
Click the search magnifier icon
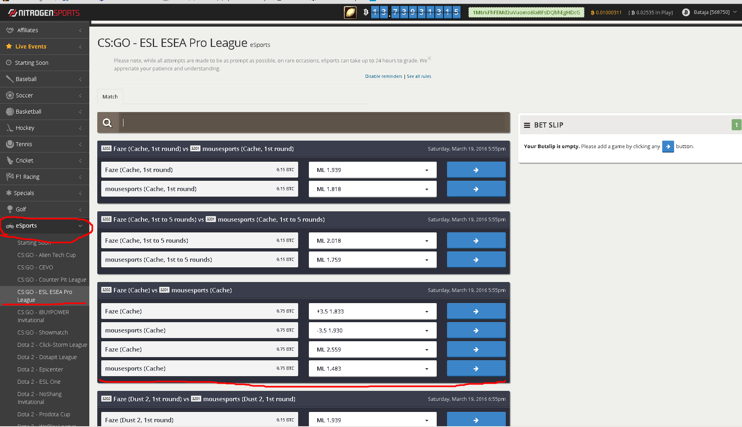point(107,123)
